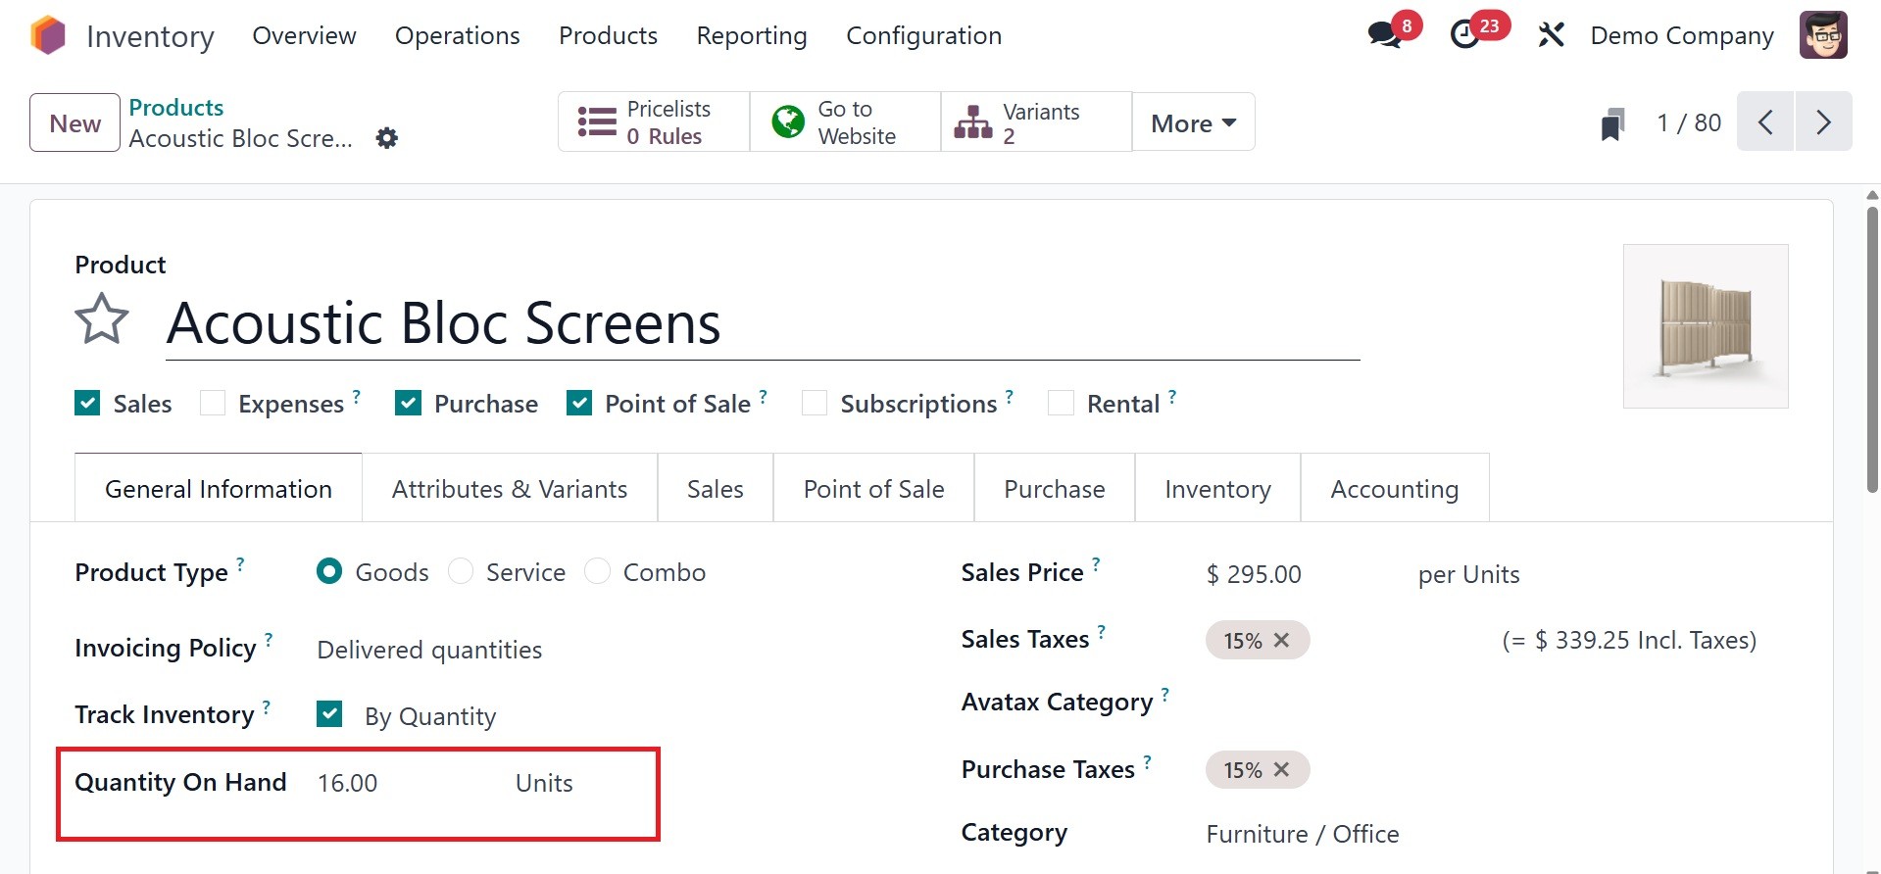
Task: Click the bookmark icon near pager
Action: tap(1612, 124)
